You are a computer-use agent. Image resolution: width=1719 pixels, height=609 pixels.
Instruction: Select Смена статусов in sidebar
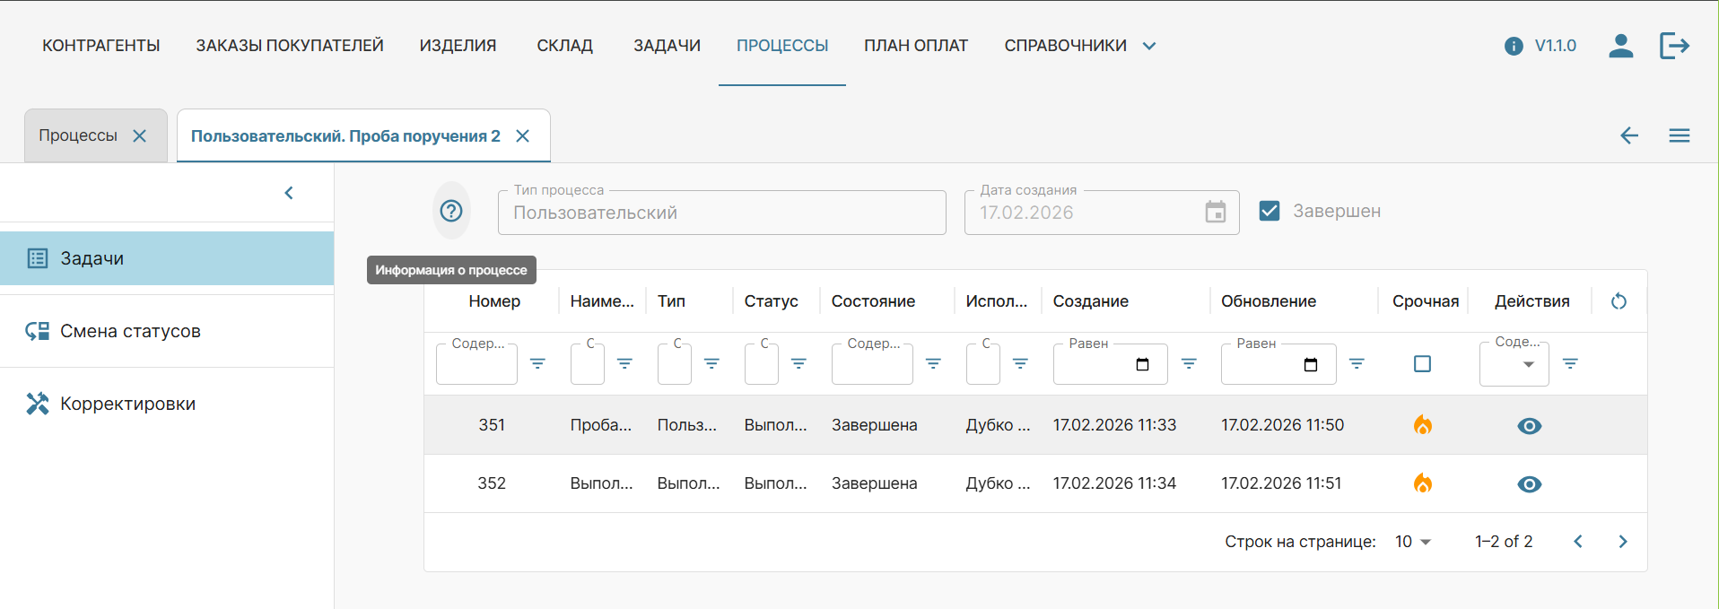(130, 331)
